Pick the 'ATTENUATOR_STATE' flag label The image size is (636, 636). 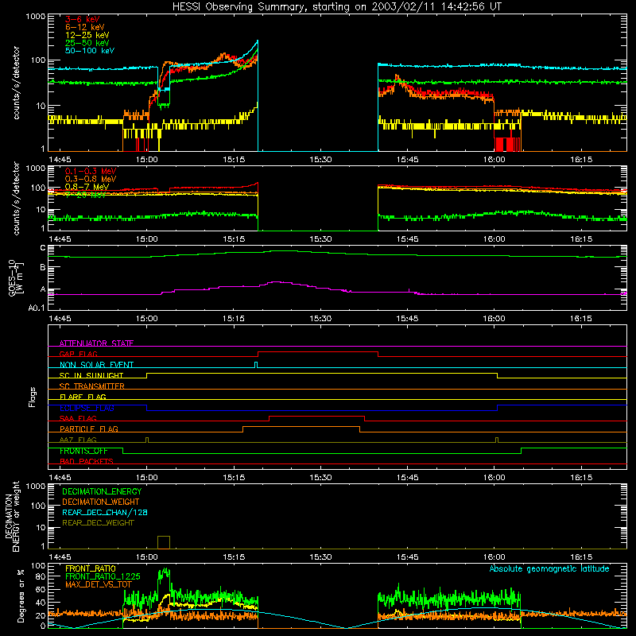point(96,343)
